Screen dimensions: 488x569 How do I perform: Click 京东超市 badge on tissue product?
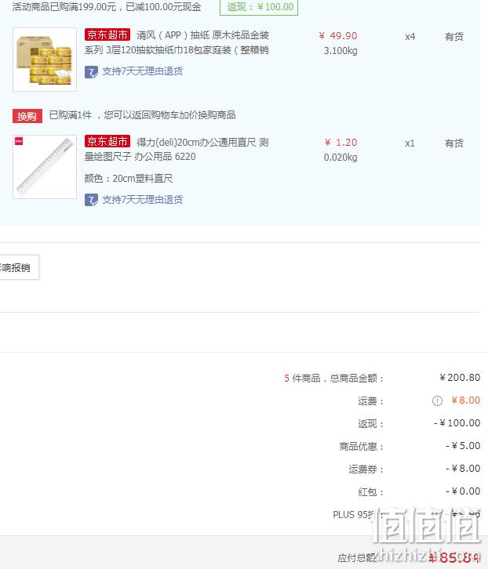coord(107,34)
